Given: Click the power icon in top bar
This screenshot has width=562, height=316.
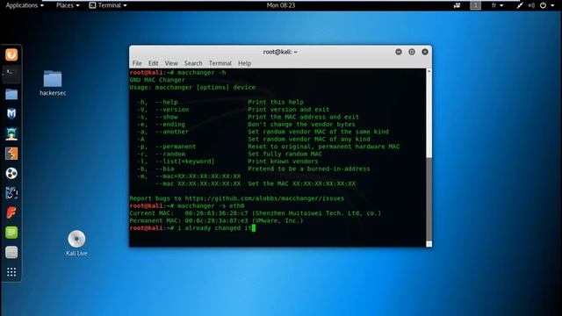Looking at the screenshot, I should 543,5.
